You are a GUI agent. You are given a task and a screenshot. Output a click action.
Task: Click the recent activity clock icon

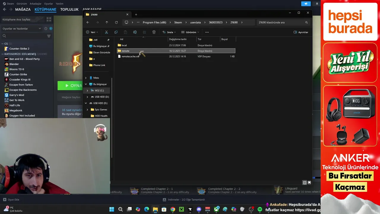pos(46,29)
